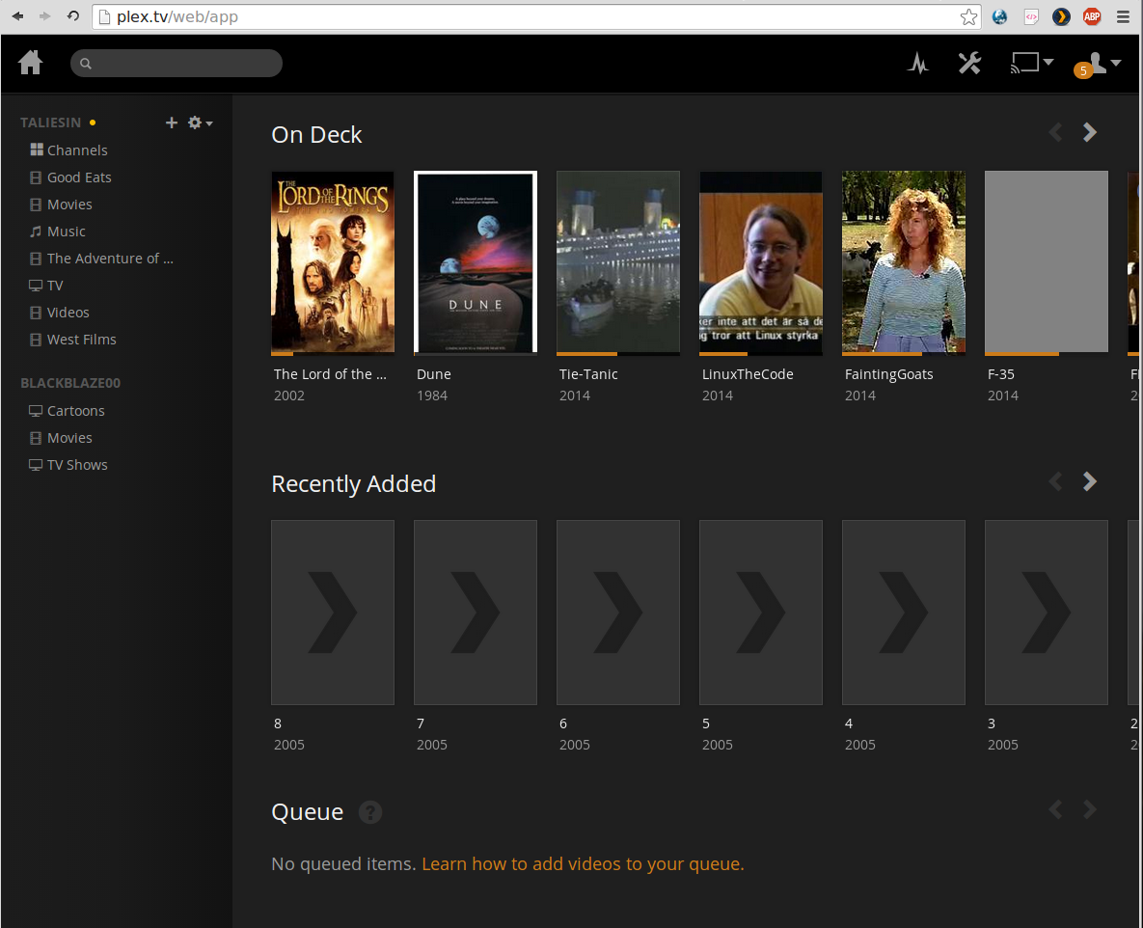The width and height of the screenshot is (1143, 928).
Task: Click the BLACKBLAZE00 server heading
Action: click(x=70, y=383)
